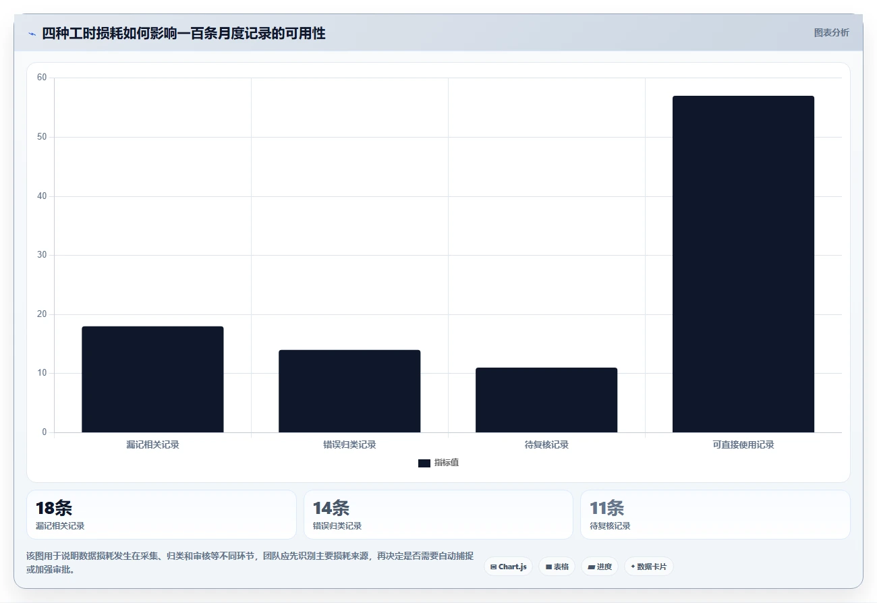Screen dimensions: 877x603
Task: Click the chart title 四种工时损耗如何影响一百条月度记录的可用性
Action: click(183, 34)
